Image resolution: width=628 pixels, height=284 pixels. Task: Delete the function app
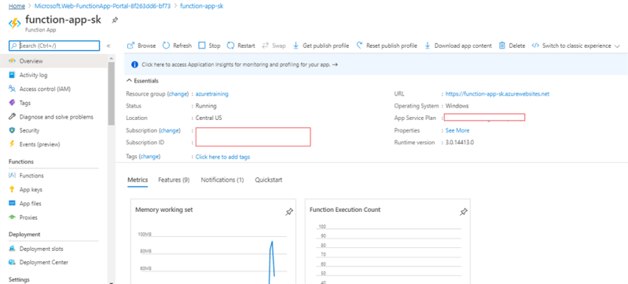pos(512,46)
